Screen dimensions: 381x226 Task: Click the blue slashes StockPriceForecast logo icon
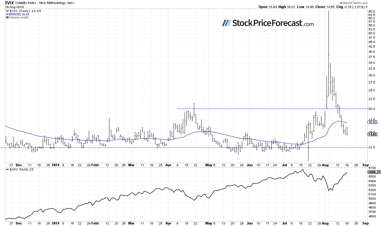226,23
